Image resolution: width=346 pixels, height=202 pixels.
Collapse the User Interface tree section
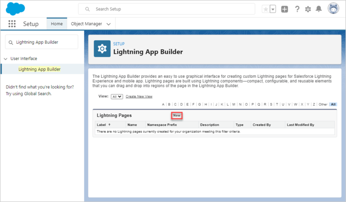[5, 59]
